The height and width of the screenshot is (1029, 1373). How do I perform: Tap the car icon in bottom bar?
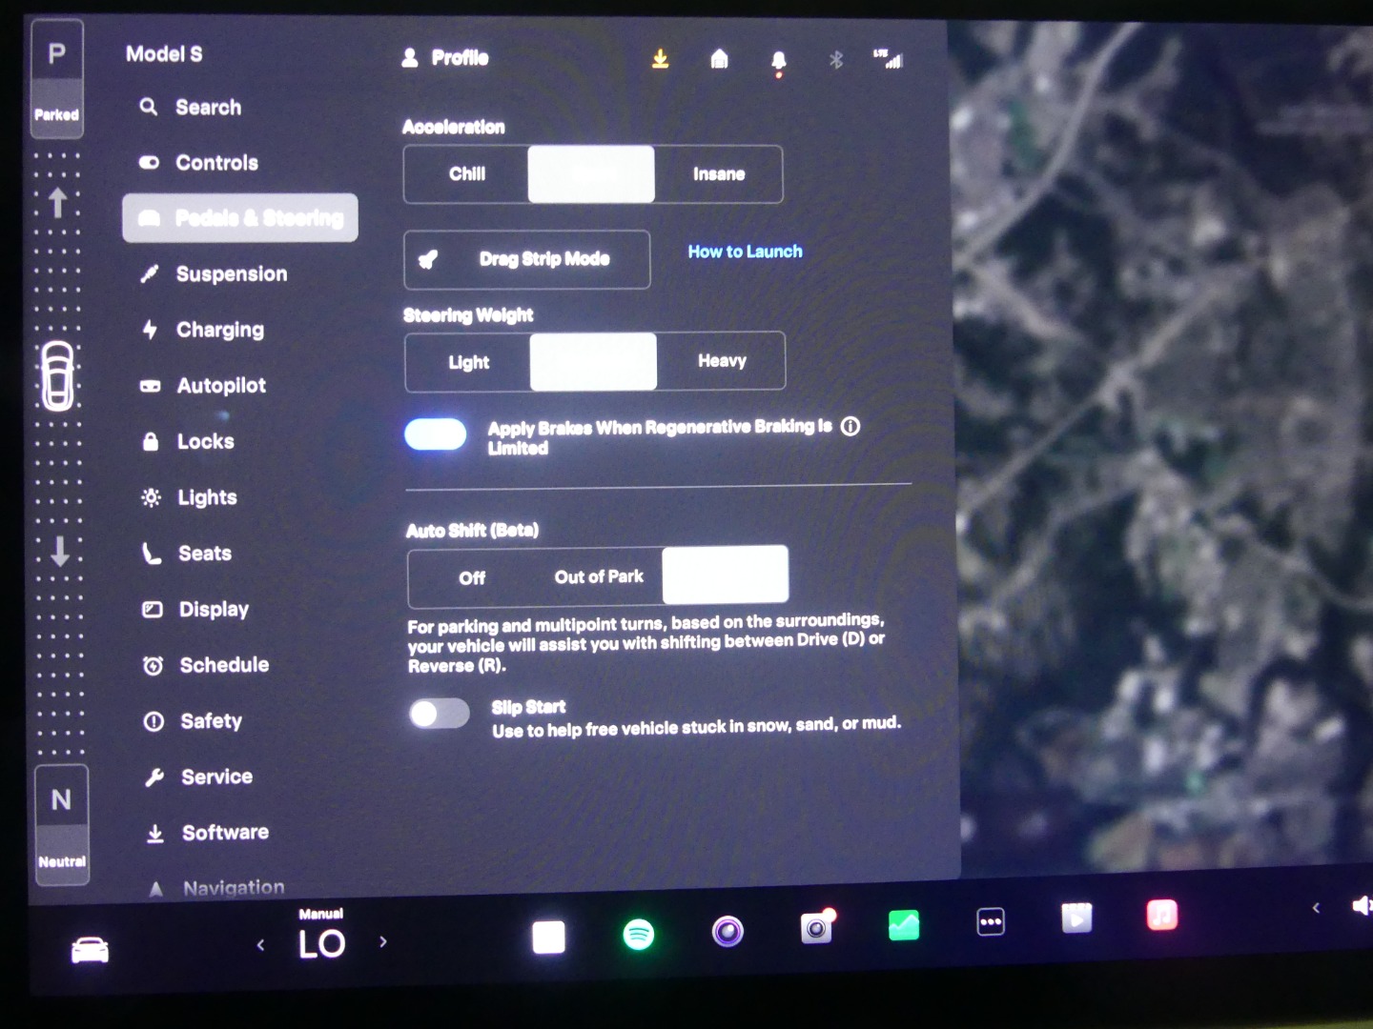point(91,950)
